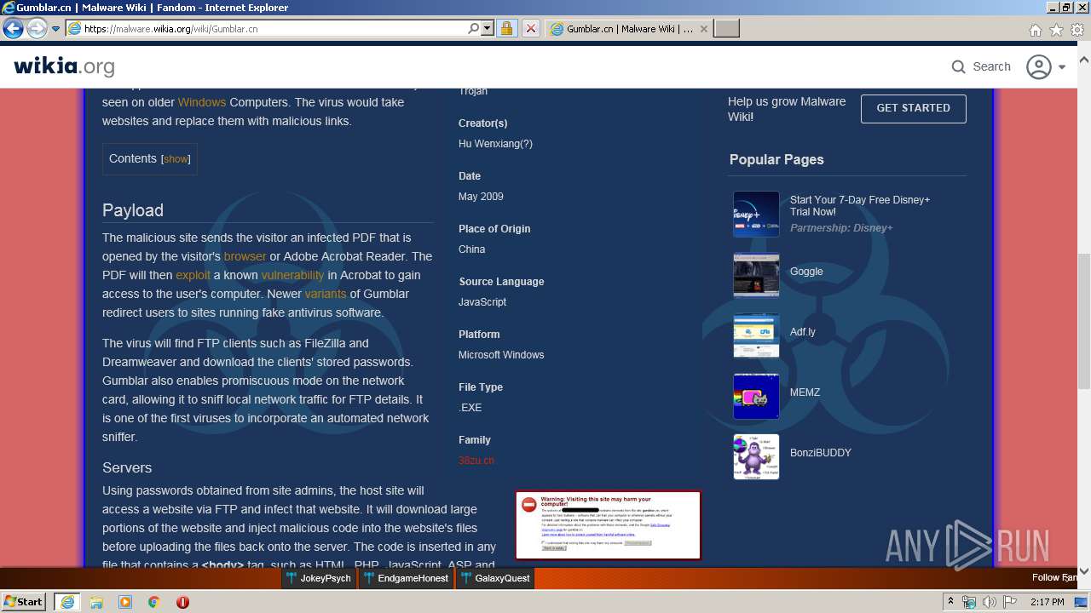This screenshot has height=613, width=1091.
Task: Open a new blank tab
Action: click(726, 28)
